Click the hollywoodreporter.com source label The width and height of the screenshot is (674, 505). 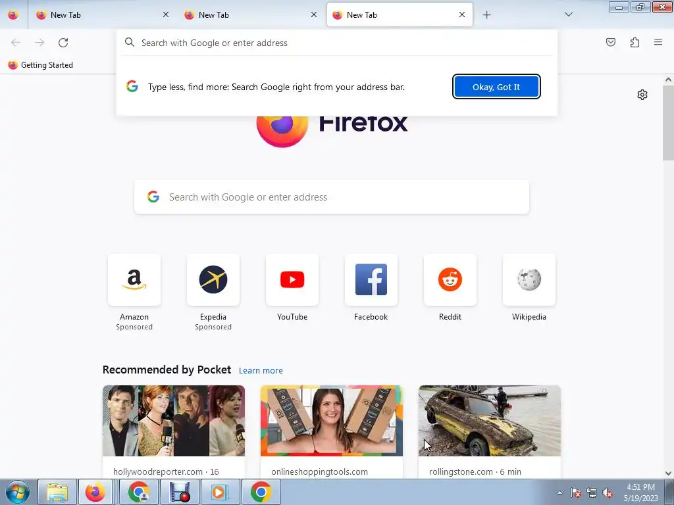(x=166, y=471)
